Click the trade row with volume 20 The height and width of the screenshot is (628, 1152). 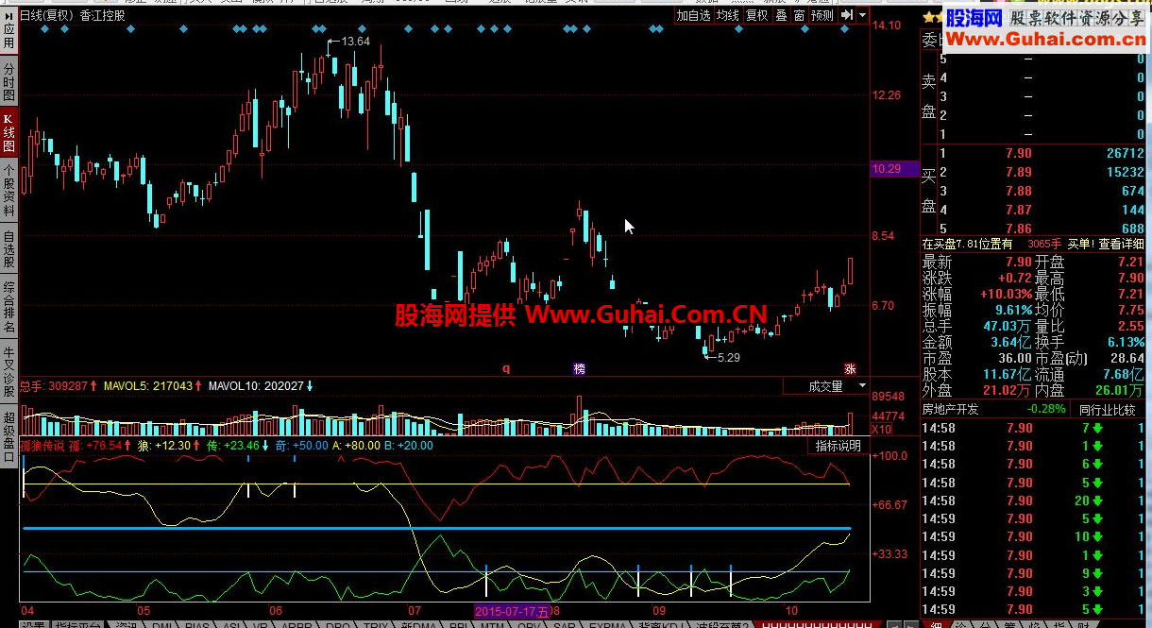[x=1033, y=501]
